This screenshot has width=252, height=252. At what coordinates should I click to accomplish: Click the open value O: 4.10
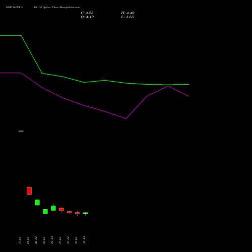(x=87, y=17)
